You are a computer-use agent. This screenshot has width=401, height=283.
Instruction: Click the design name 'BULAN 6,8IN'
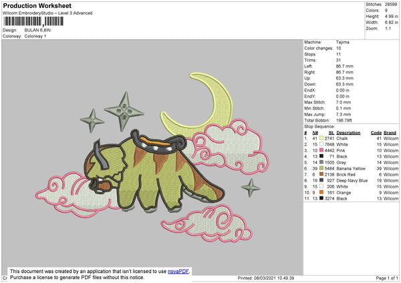pos(37,30)
